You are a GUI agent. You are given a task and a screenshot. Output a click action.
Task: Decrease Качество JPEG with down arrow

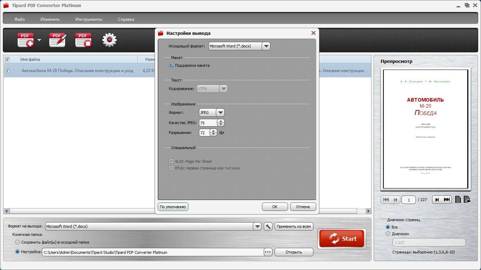point(221,125)
